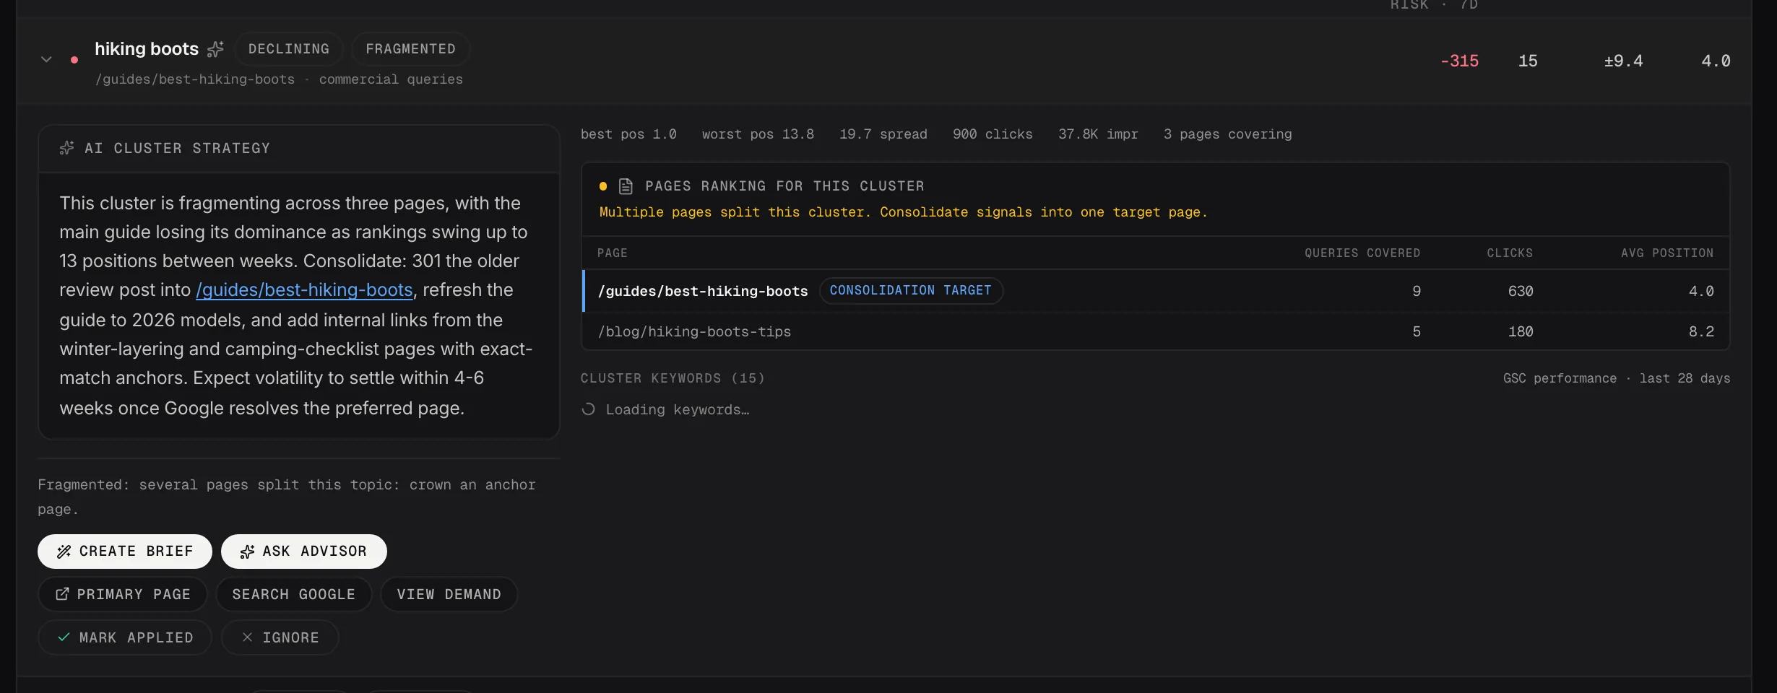
Task: Click the PAGE column header
Action: (x=613, y=253)
